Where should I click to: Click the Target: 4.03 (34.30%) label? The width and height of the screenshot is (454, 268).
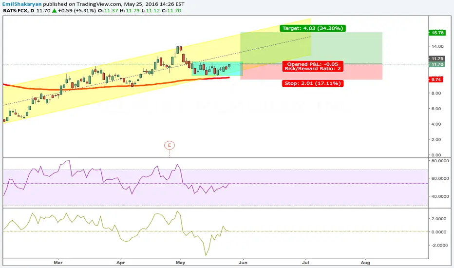(x=313, y=28)
